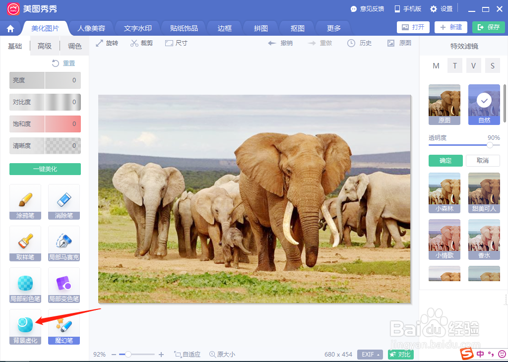Click the Sogou input method icon
508x362 pixels.
(x=467, y=354)
